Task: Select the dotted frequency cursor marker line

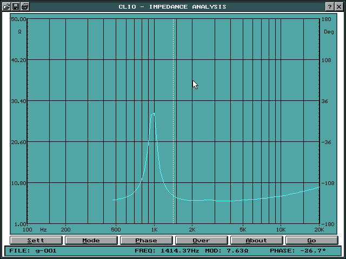Action: tap(173, 121)
